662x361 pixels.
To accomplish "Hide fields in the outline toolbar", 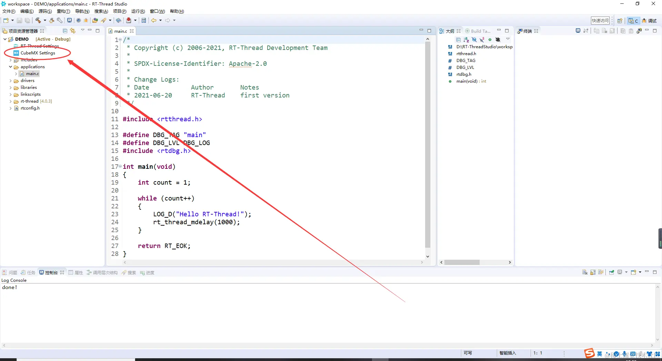I will point(474,40).
